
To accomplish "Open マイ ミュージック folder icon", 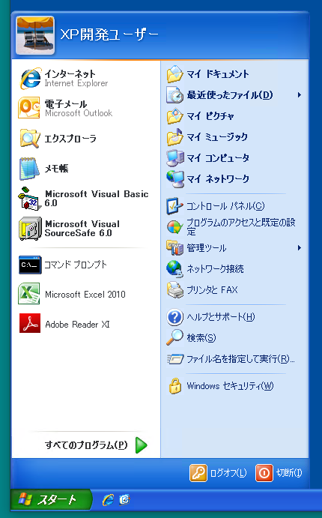I will [x=175, y=136].
